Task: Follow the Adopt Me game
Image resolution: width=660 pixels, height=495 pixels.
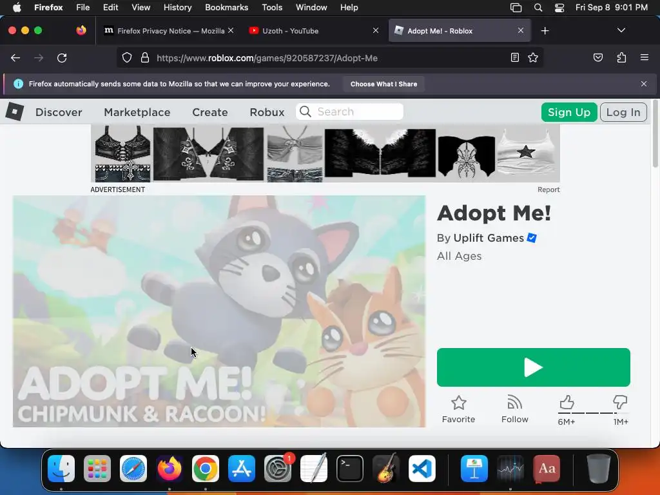Action: pos(514,409)
